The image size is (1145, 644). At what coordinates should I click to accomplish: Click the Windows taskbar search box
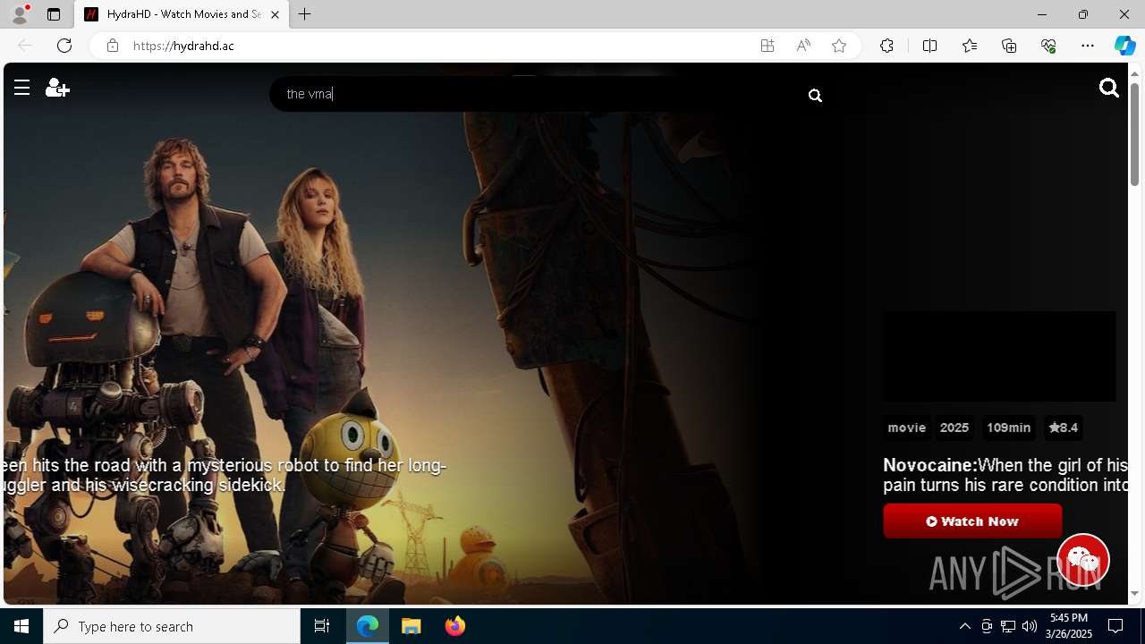172,626
